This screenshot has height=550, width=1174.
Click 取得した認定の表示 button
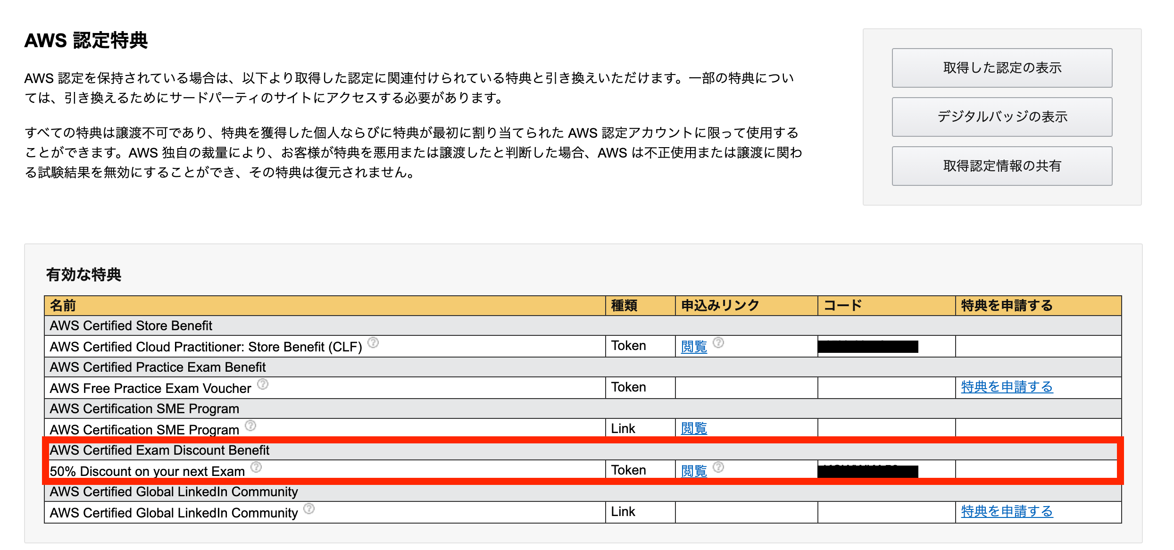[x=1001, y=67]
